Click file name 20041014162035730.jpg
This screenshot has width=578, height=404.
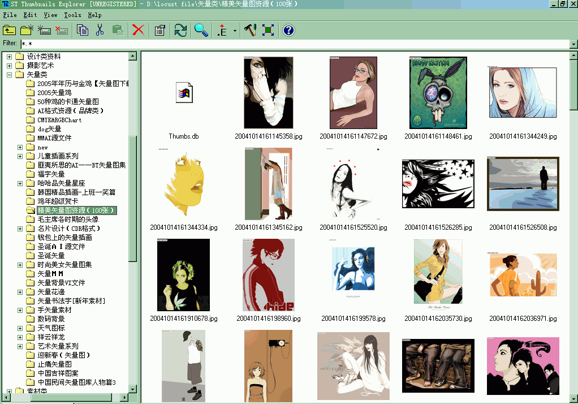pyautogui.click(x=438, y=319)
